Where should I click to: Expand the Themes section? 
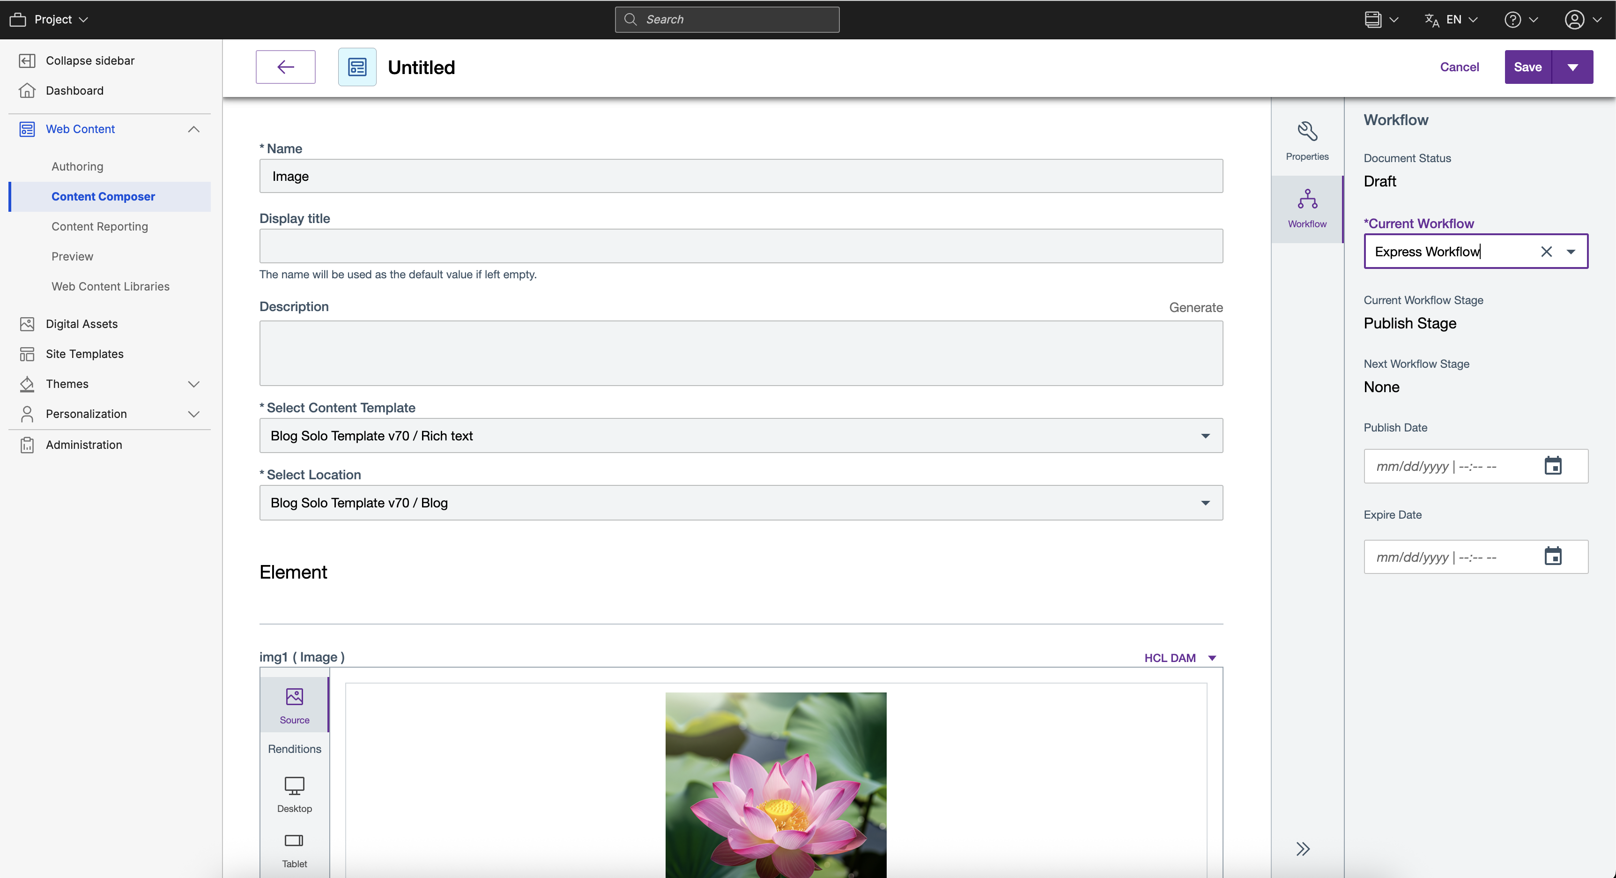point(194,383)
